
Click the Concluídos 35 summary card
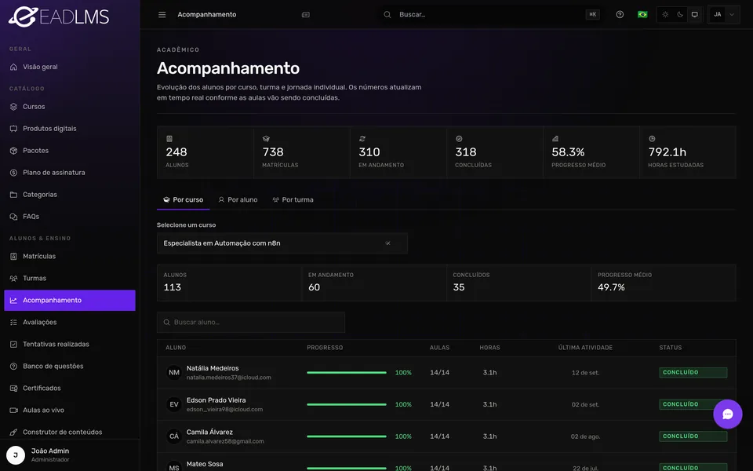518,283
